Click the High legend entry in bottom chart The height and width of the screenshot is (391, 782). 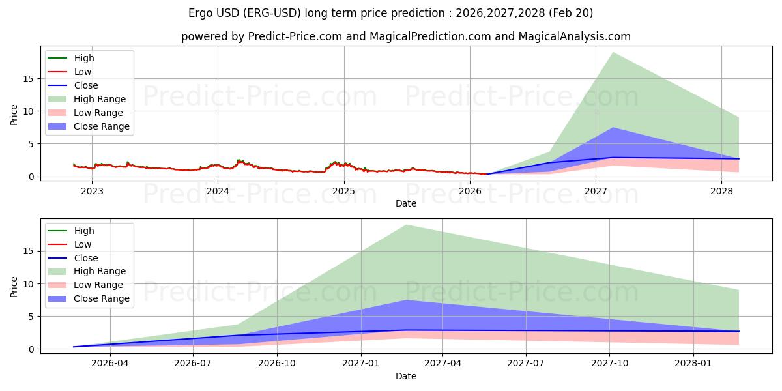tap(71, 231)
